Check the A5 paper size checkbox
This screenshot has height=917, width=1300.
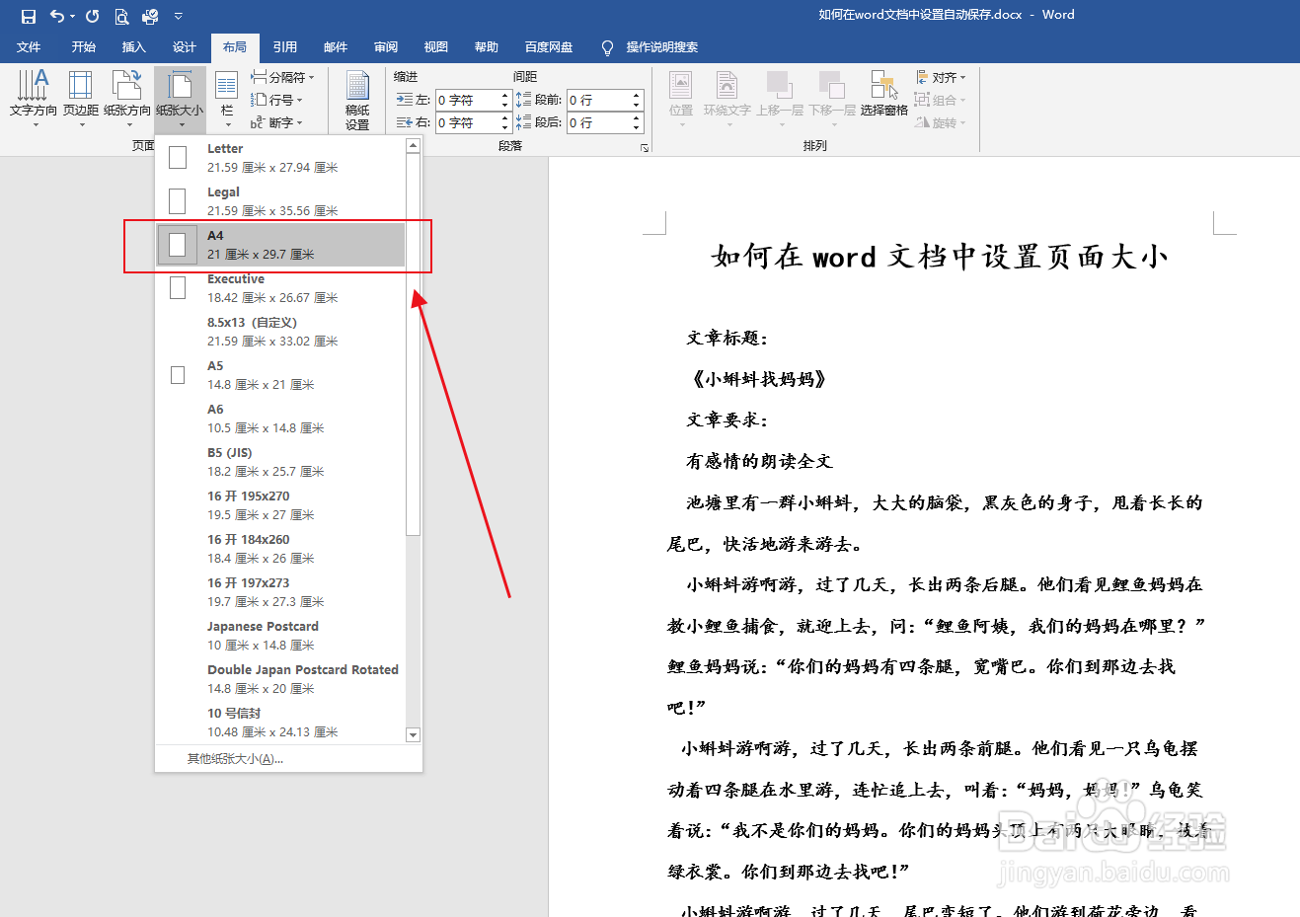(178, 374)
